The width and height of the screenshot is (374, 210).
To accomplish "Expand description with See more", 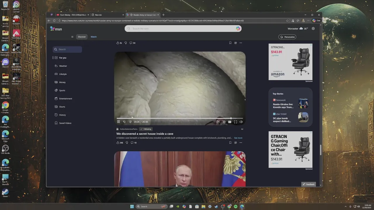I will tap(238, 138).
